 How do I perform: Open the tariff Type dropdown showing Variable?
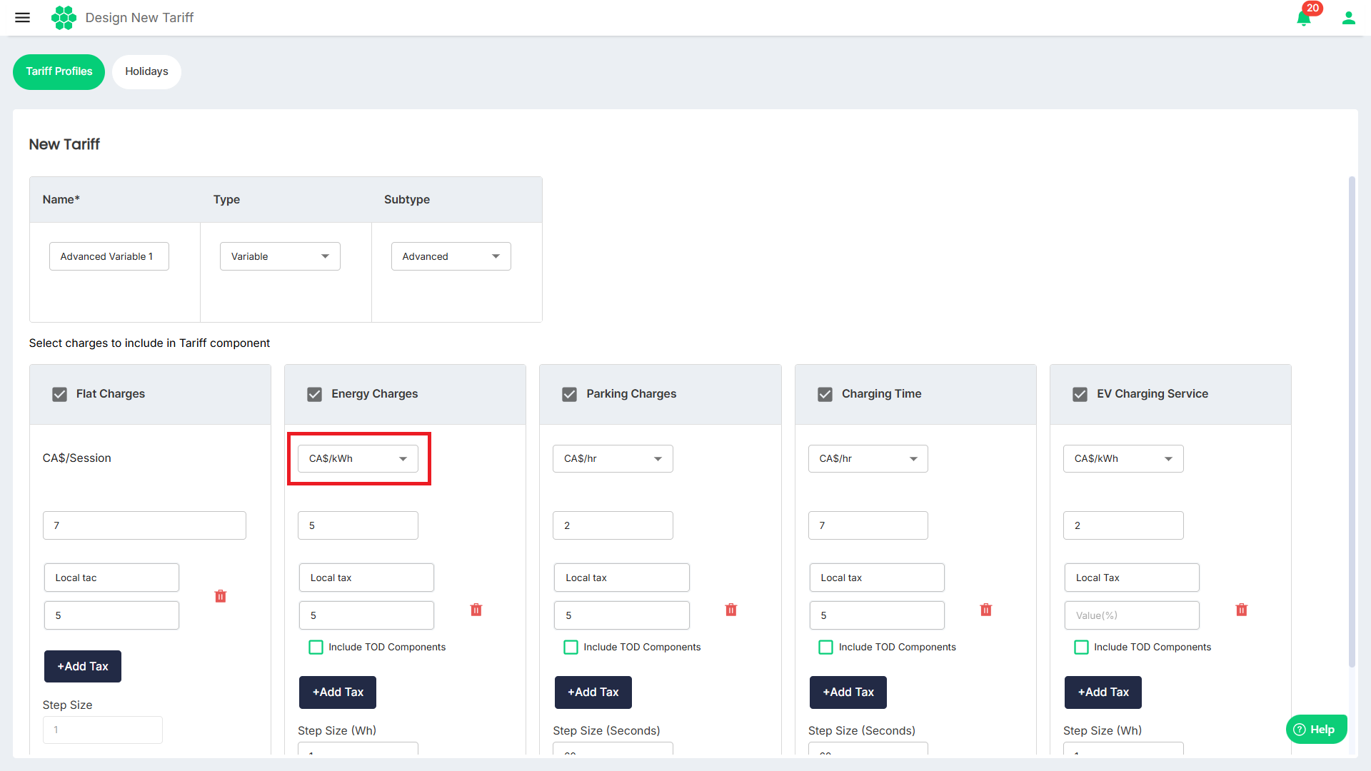(280, 256)
